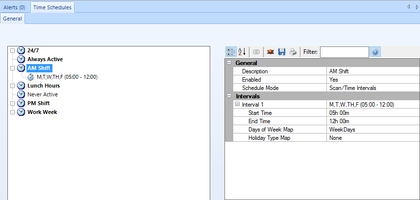Click the clock icon for Lunch Hours
This screenshot has width=420, height=200.
tap(21, 86)
